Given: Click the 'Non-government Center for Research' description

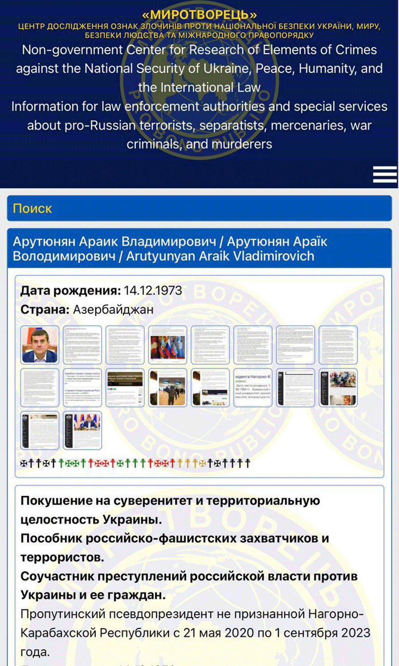Looking at the screenshot, I should [x=199, y=68].
